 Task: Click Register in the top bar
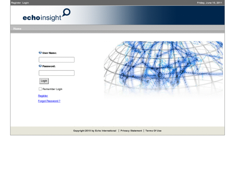(x=16, y=3)
